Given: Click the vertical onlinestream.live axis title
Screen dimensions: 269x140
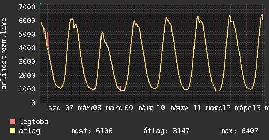Looking at the screenshot, I should click(4, 54).
